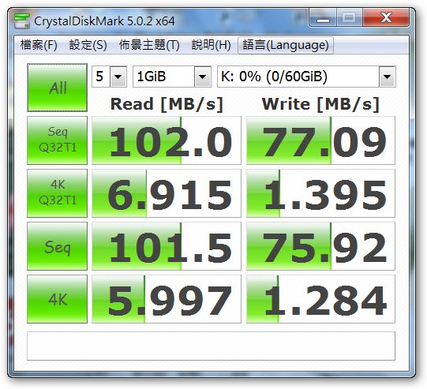Expand the K: drive selection dropdown
This screenshot has height=389, width=427.
click(387, 77)
